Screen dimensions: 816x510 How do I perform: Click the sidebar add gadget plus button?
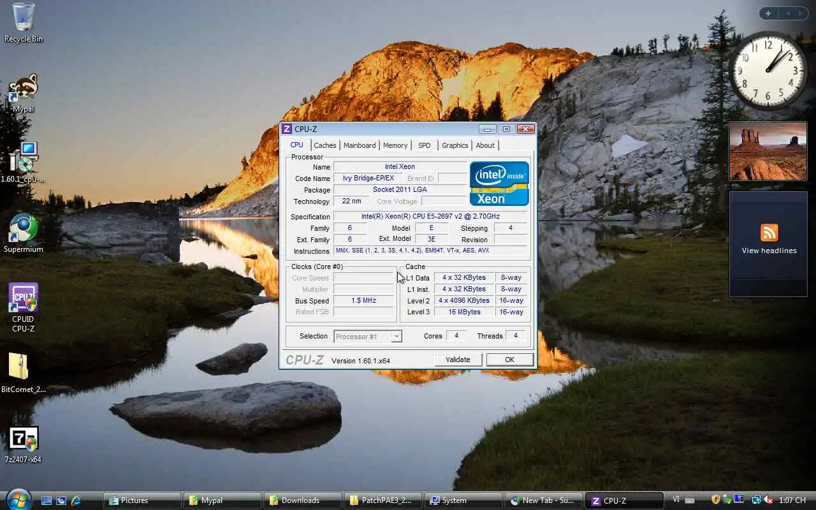[768, 13]
